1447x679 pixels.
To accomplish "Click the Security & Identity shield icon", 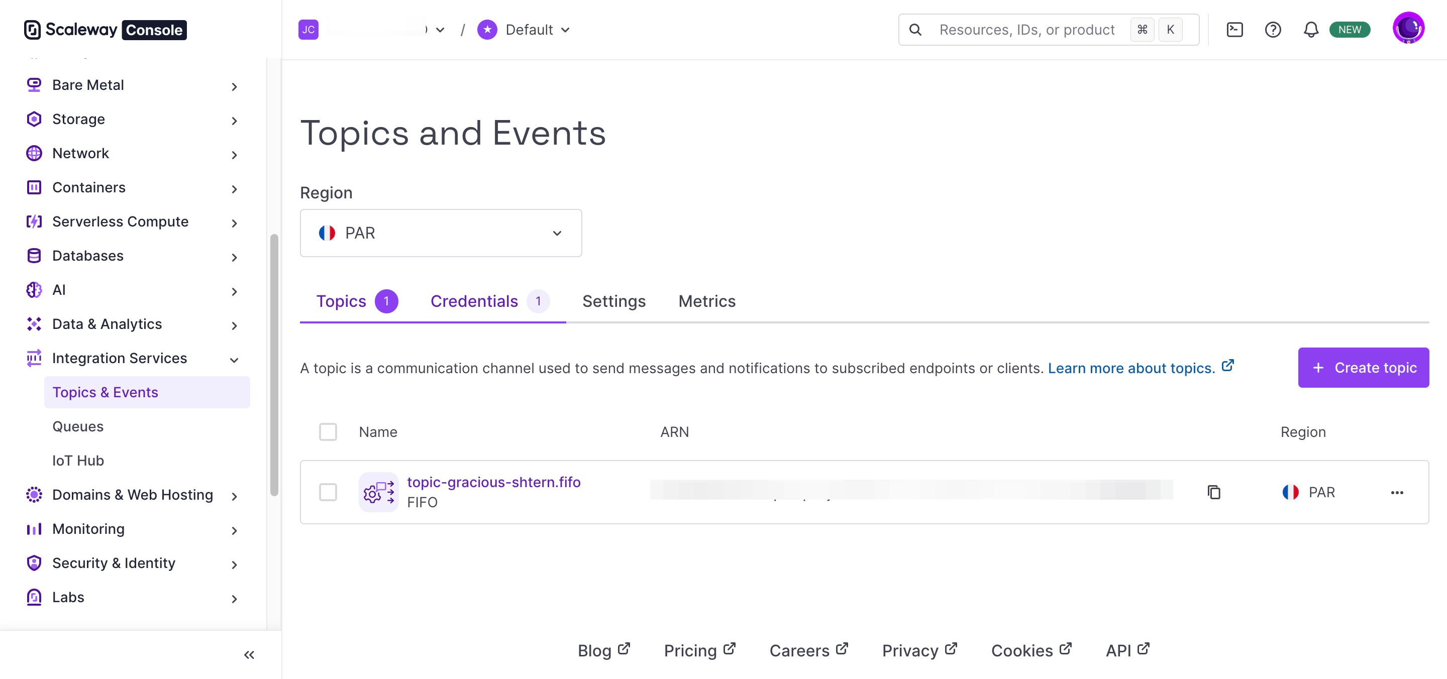I will [x=34, y=563].
